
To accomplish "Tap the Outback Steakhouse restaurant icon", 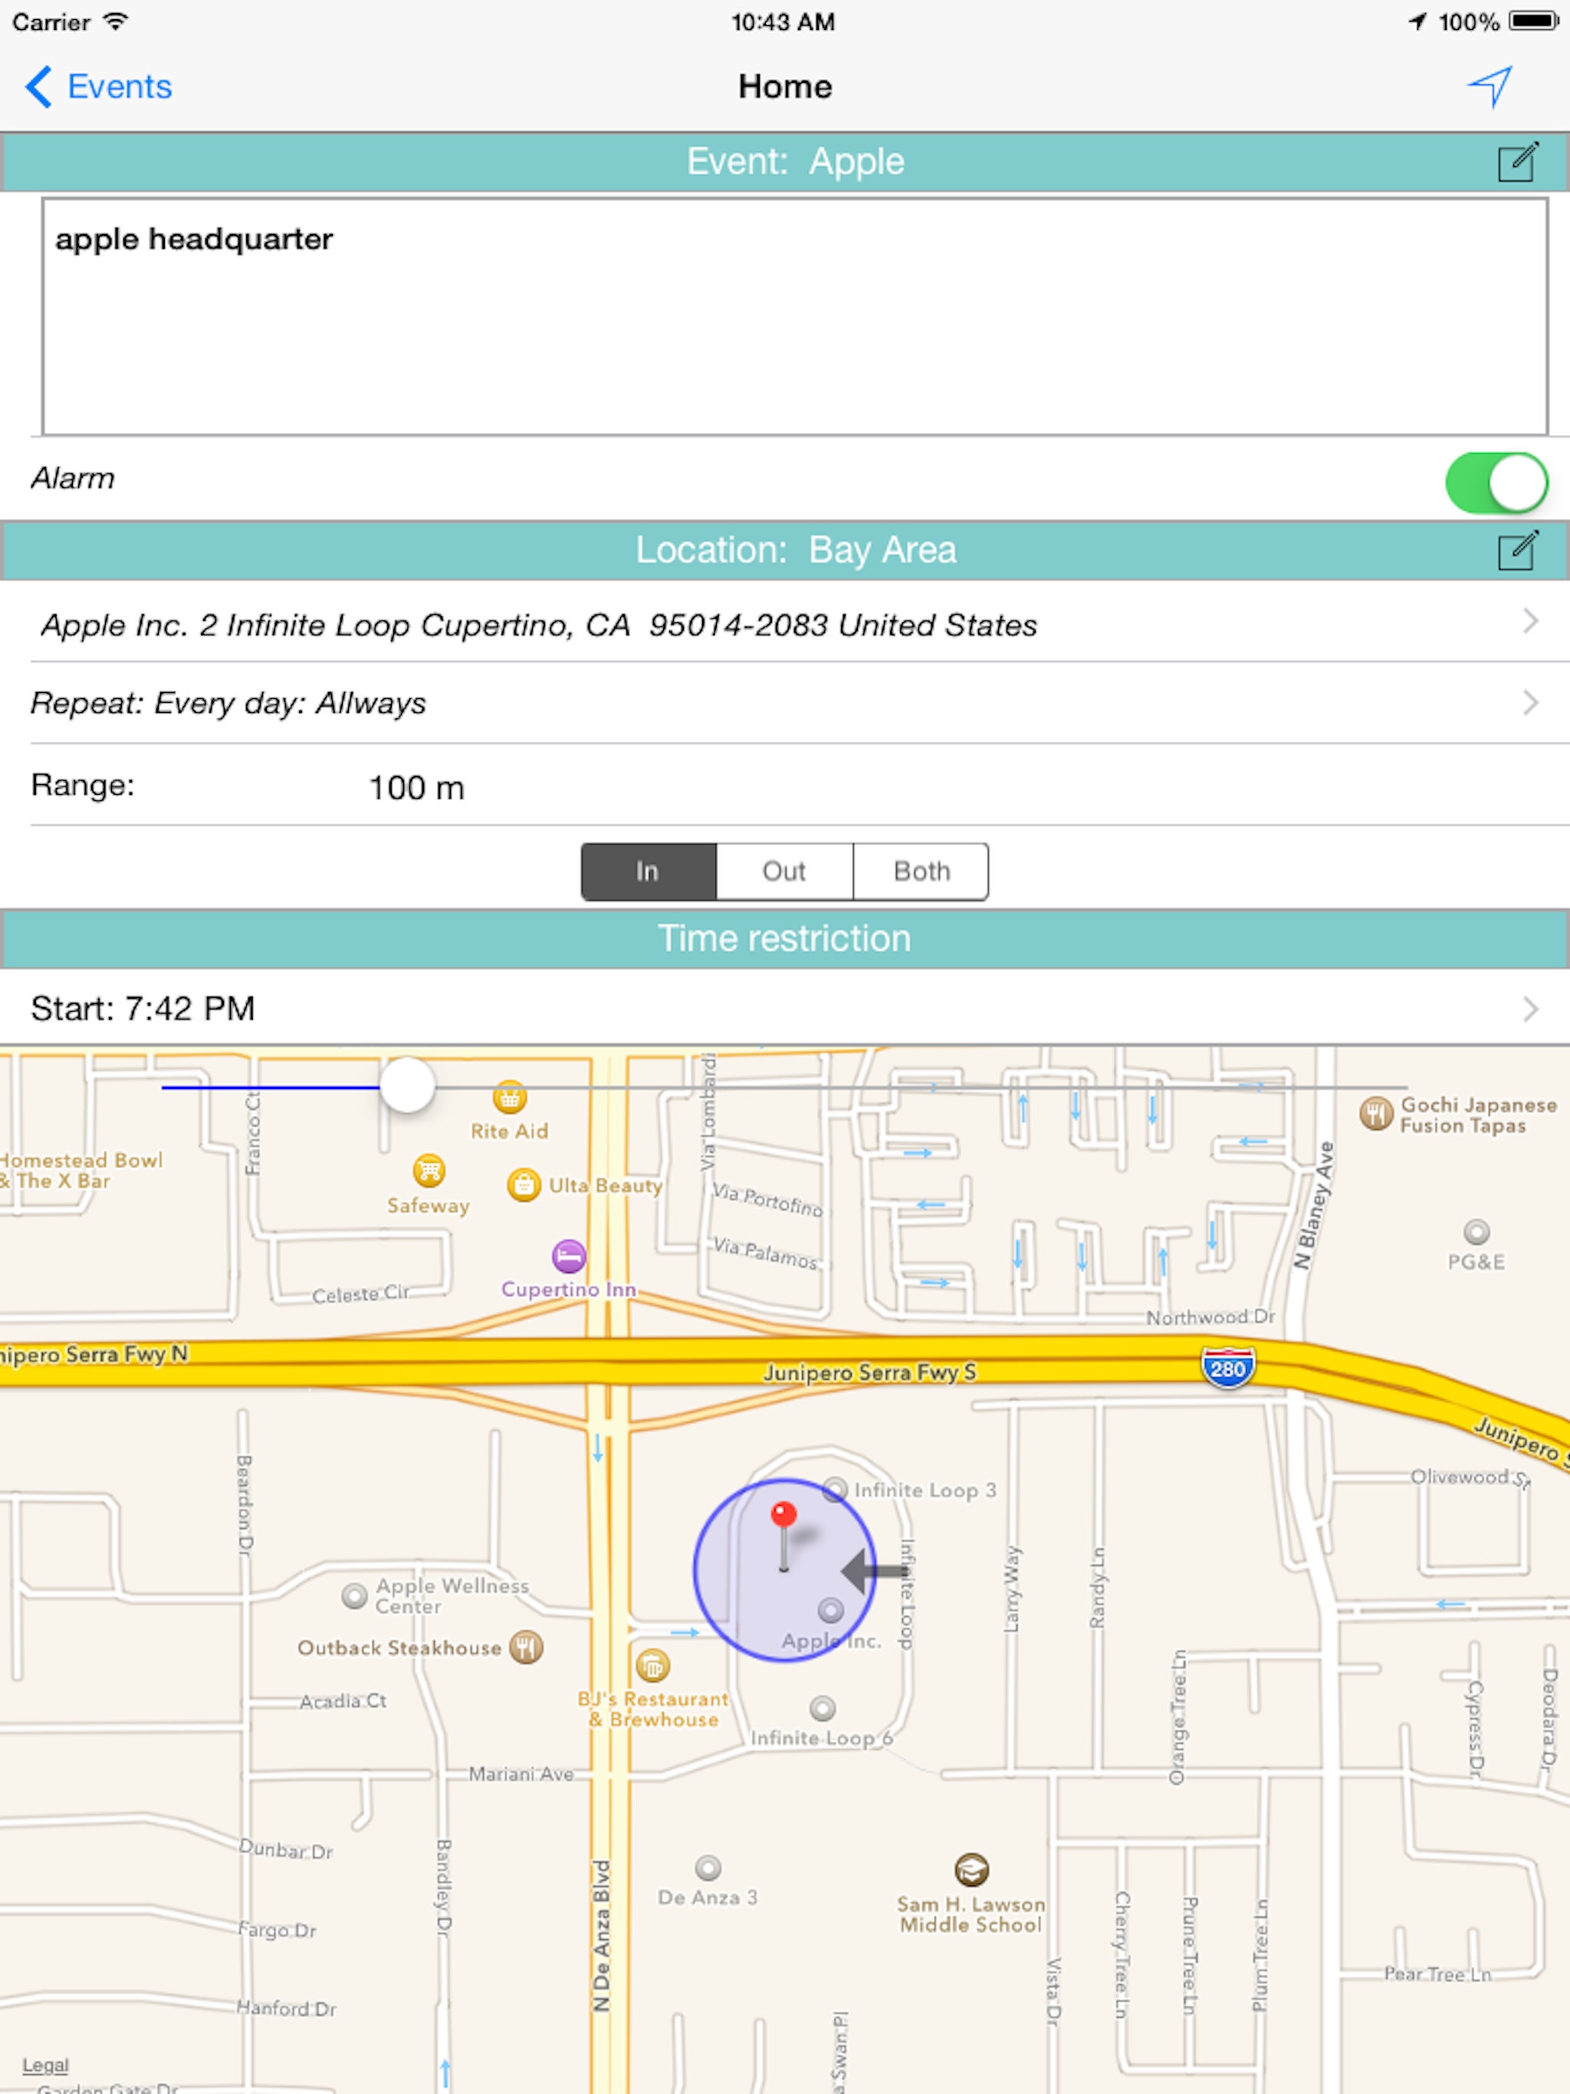I will 527,1647.
